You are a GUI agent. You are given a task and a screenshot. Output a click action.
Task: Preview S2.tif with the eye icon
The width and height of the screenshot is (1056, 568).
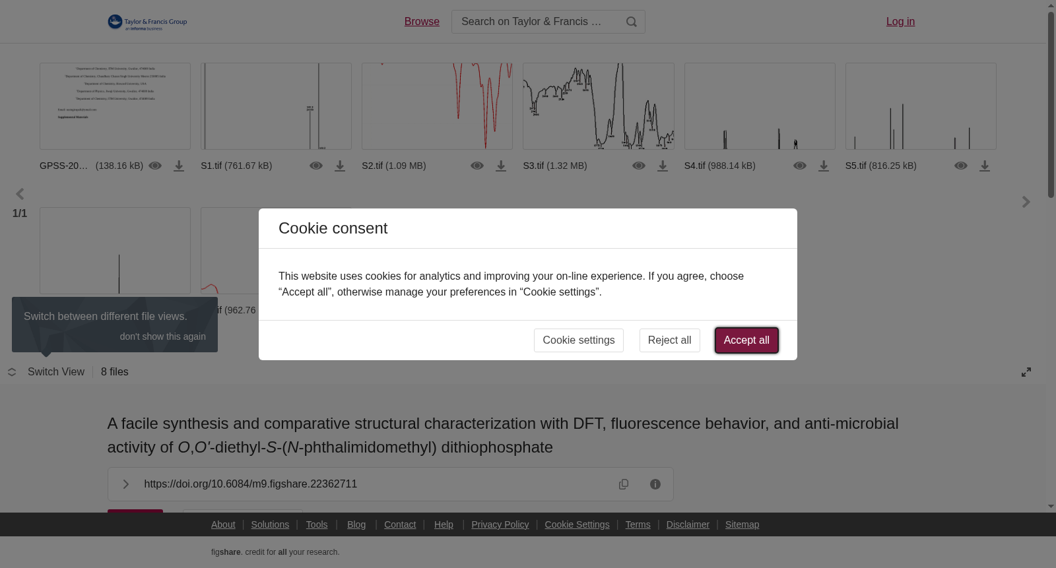click(x=477, y=166)
